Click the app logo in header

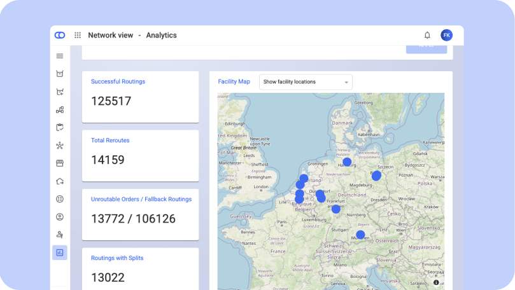[60, 35]
